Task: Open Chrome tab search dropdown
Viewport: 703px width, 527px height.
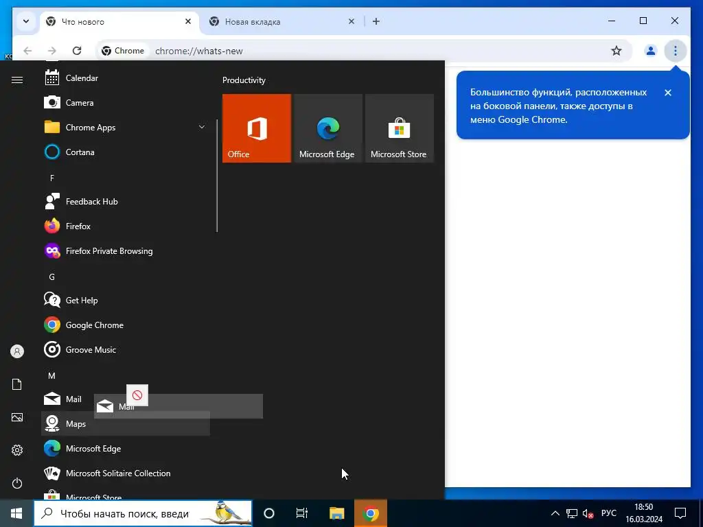Action: point(26,21)
